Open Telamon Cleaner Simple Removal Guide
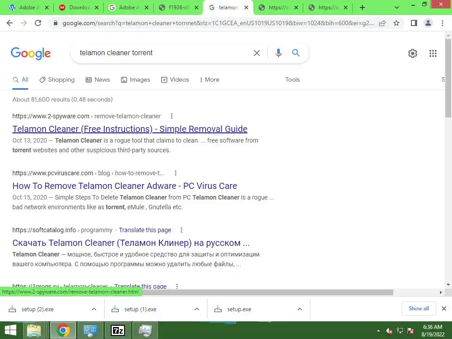The image size is (452, 339). (130, 129)
